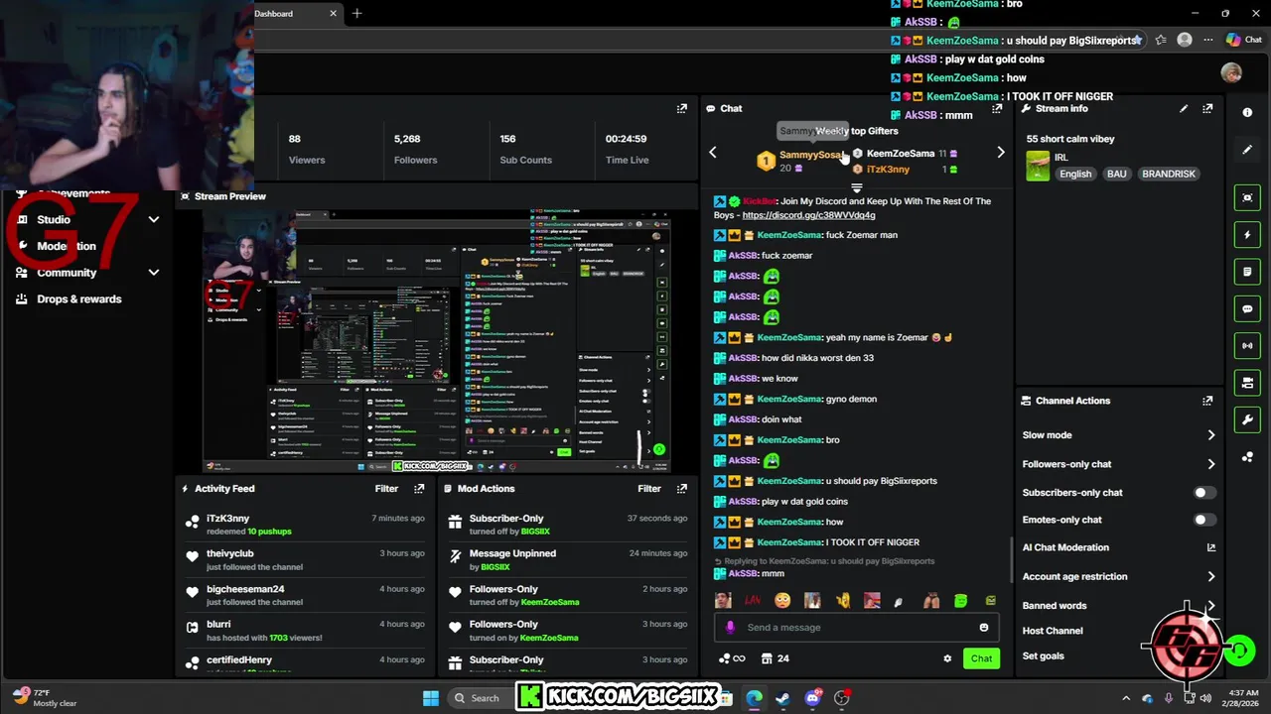
Task: Toggle Subscribers-only chat switch
Action: (1203, 493)
